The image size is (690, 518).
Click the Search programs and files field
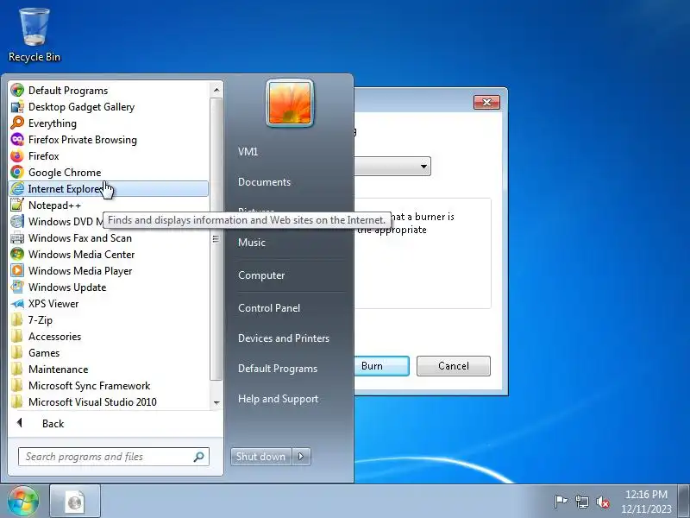(x=114, y=457)
